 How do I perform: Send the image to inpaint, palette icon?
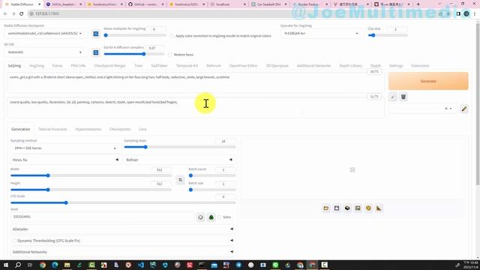(368, 208)
